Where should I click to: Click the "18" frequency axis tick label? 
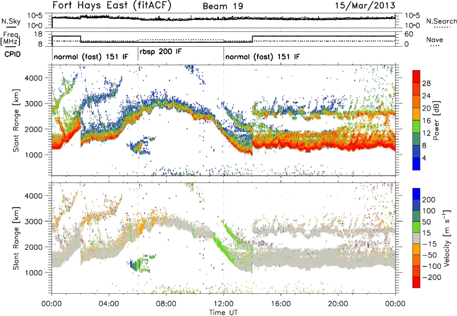[x=38, y=34]
